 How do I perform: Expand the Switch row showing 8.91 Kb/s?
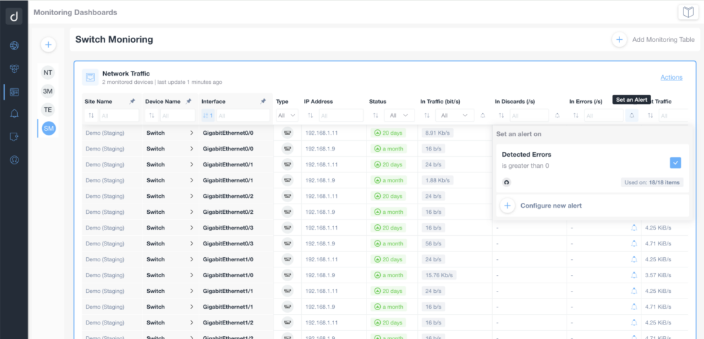(x=192, y=133)
